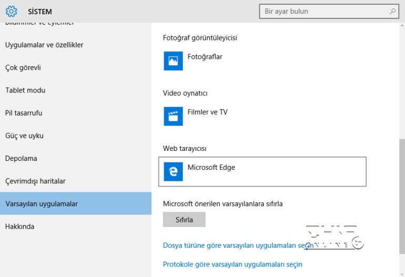Viewport: 405px width, 277px height.
Task: Go to Pil tasarrufu settings
Action: click(x=76, y=113)
